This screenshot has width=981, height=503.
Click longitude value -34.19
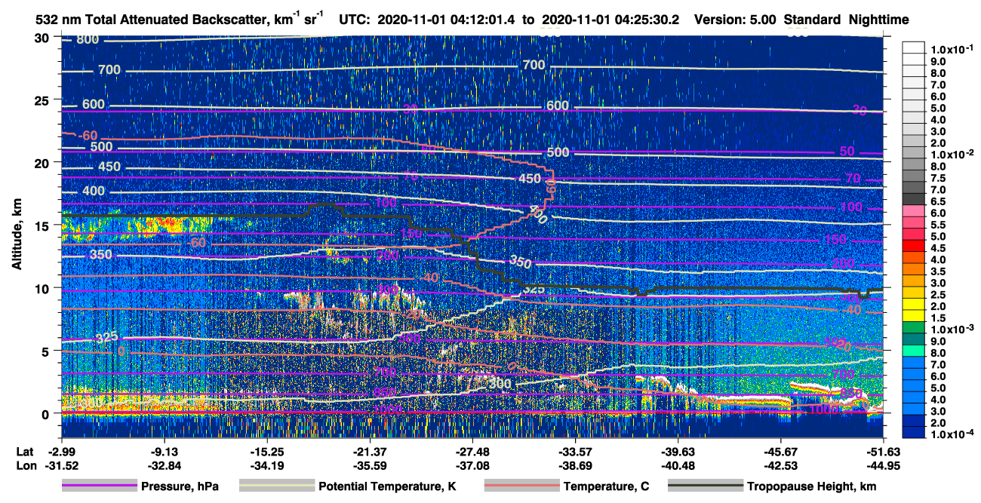click(x=266, y=465)
